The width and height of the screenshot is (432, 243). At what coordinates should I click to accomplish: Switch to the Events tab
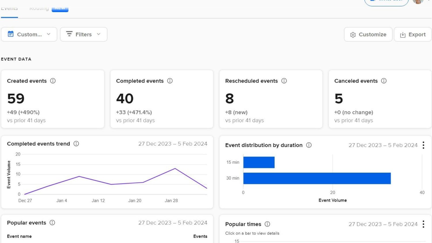tap(9, 9)
